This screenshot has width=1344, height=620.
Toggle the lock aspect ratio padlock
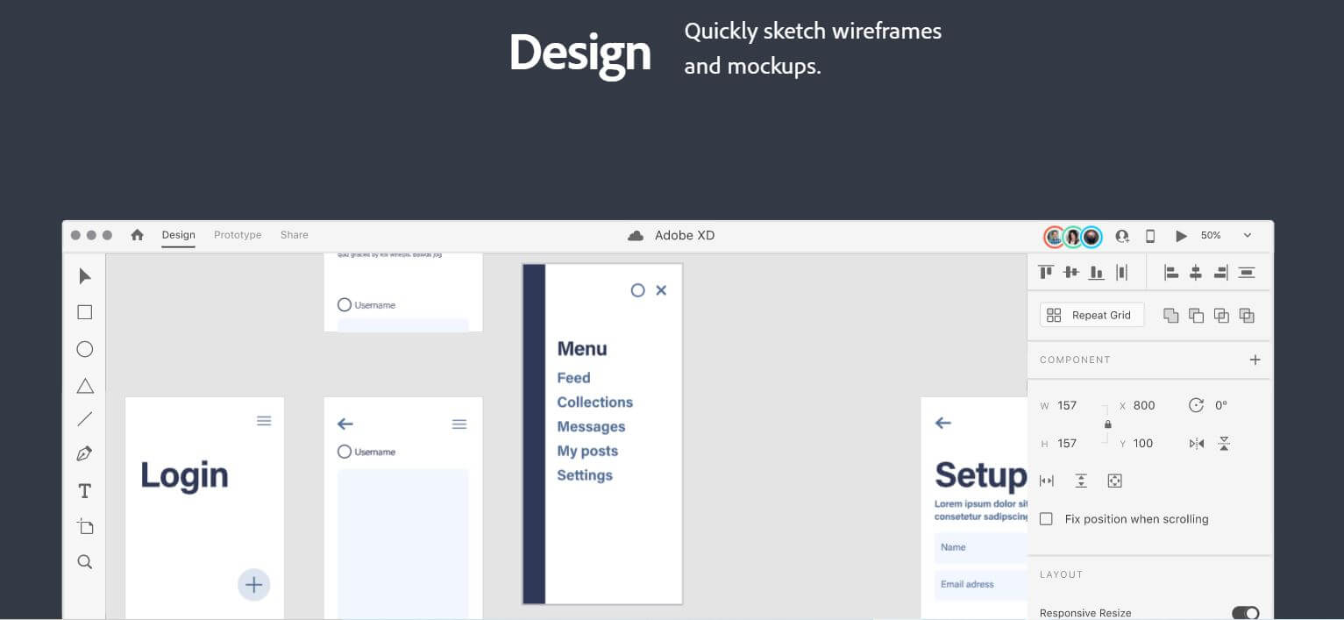(x=1108, y=424)
